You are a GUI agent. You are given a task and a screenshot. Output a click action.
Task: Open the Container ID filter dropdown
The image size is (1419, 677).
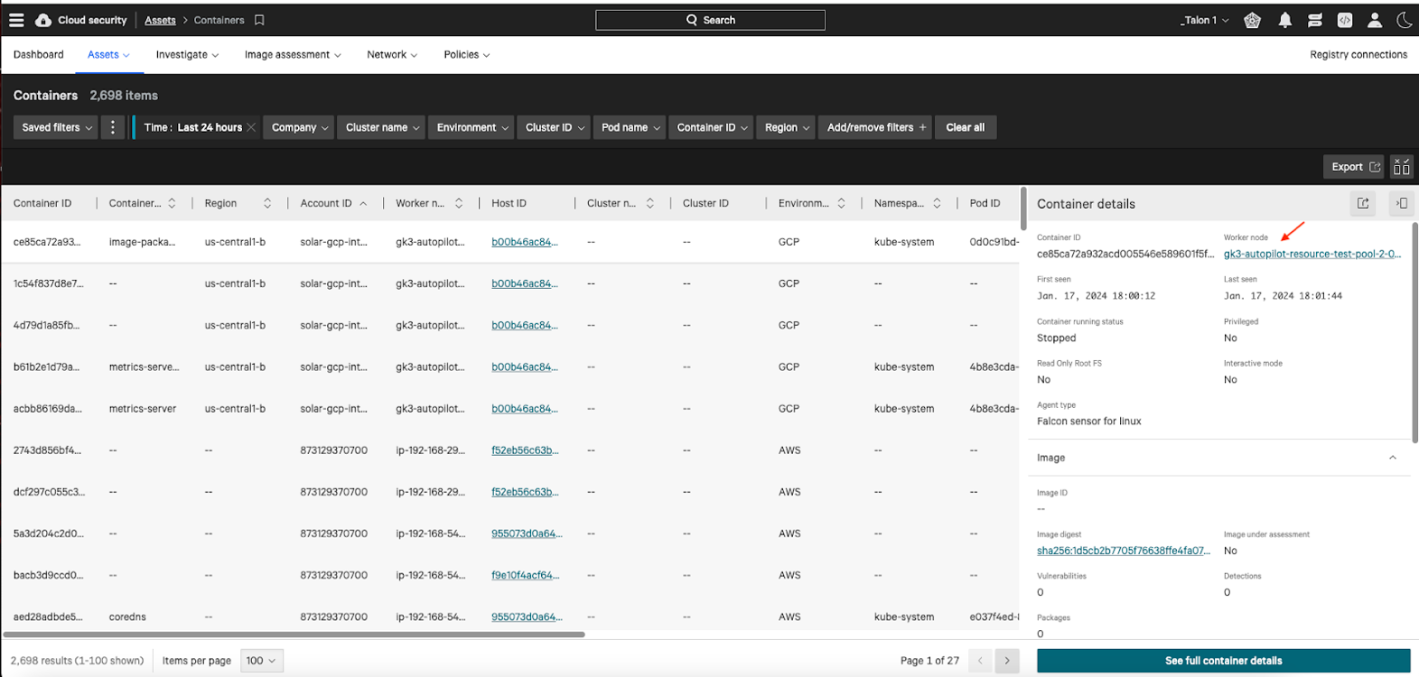(712, 127)
